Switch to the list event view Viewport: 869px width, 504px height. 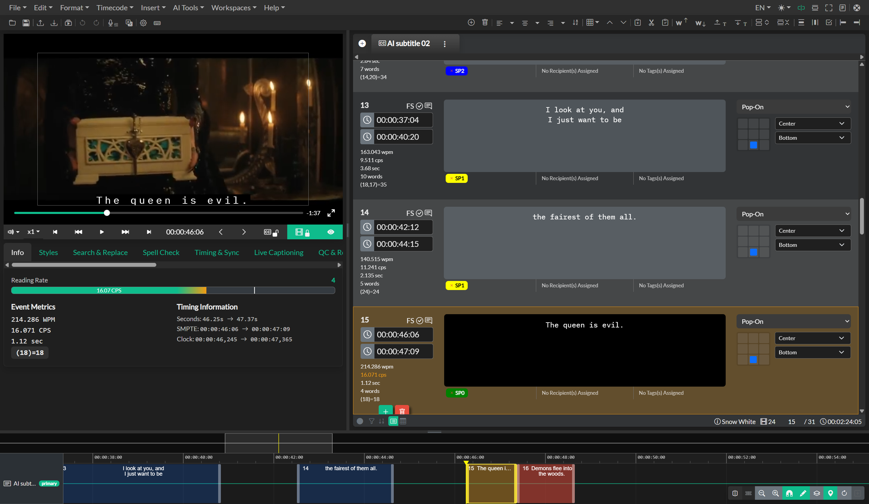393,421
